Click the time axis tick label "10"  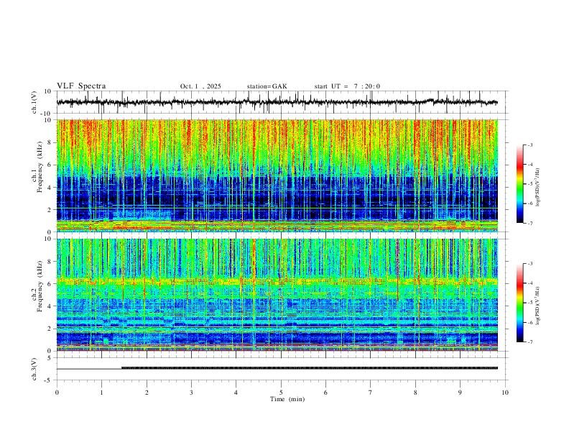[505, 393]
